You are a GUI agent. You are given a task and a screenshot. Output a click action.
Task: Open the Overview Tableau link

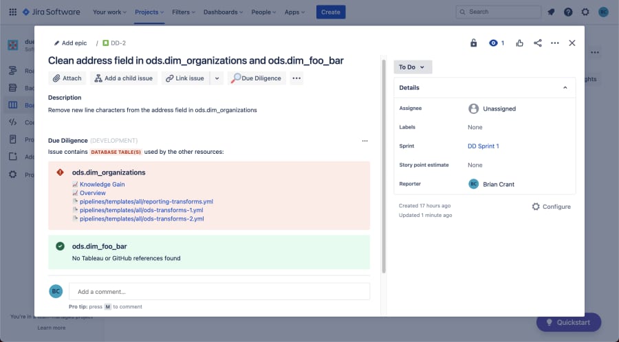(93, 193)
